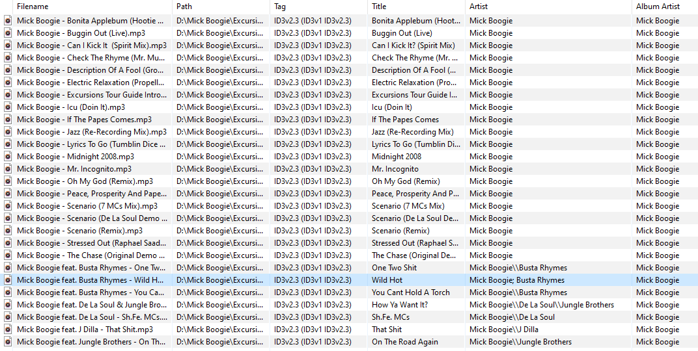Click the title cell 'Can I Kick It? (Spirit Mix)'

tap(413, 45)
